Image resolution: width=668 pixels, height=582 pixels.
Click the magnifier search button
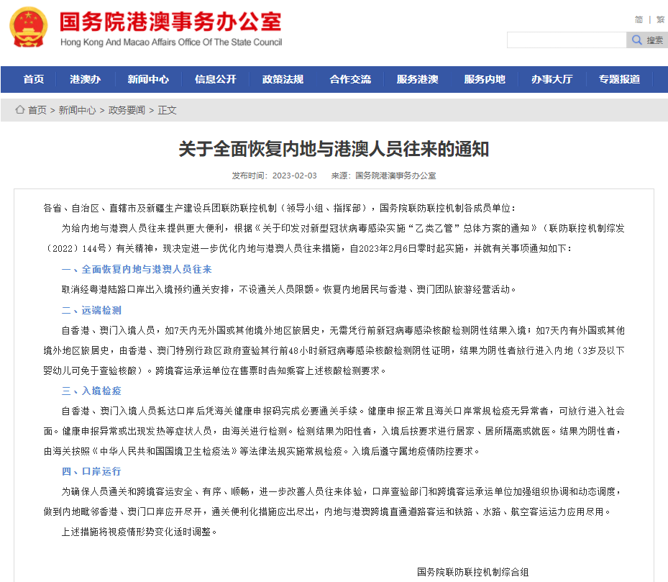tap(647, 40)
